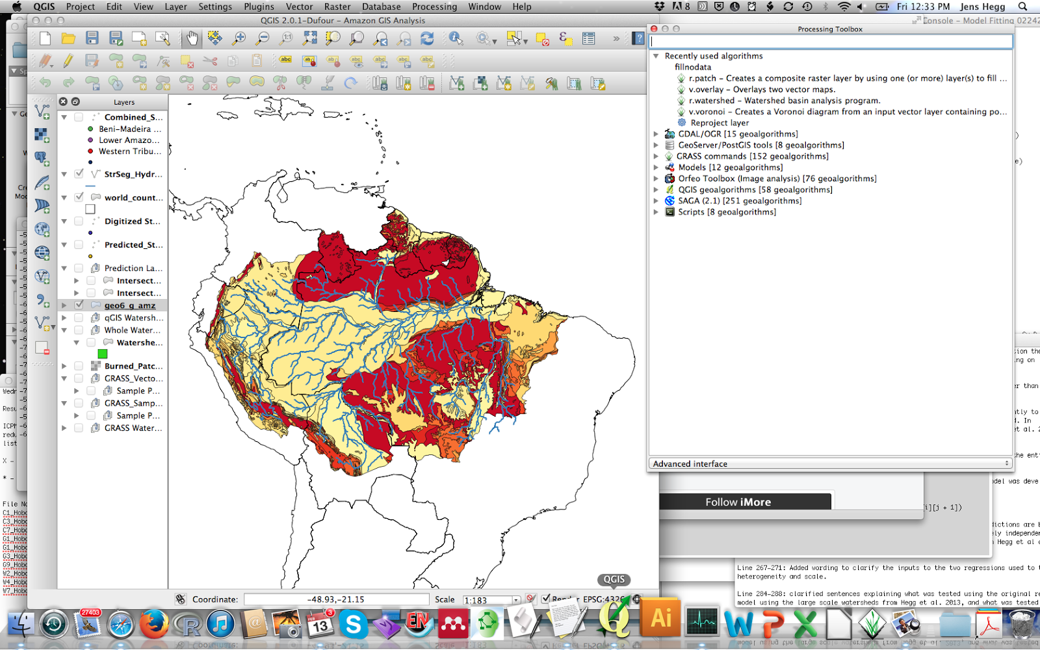Check the qGIS Watersh group checkbox
1040x650 pixels.
(79, 317)
